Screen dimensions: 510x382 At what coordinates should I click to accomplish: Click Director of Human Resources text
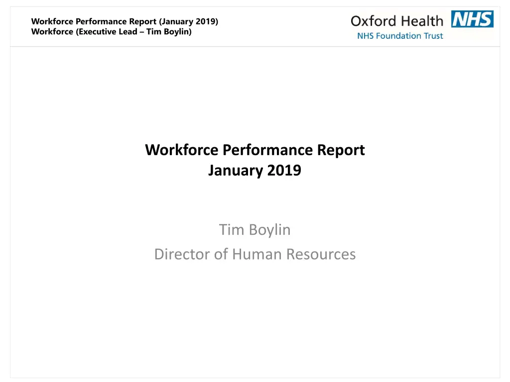tap(255, 254)
